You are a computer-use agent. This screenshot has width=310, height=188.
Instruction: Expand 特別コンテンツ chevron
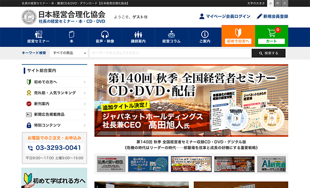click(x=85, y=125)
